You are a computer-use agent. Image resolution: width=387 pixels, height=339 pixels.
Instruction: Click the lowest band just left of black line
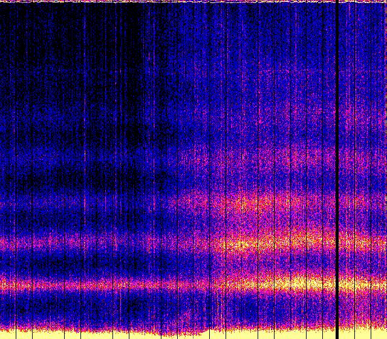pyautogui.click(x=327, y=283)
